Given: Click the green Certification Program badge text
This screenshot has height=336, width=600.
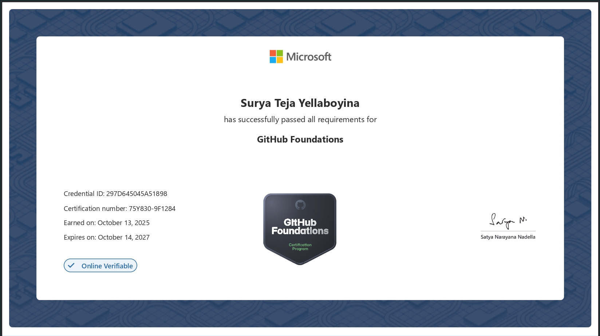Looking at the screenshot, I should point(300,247).
